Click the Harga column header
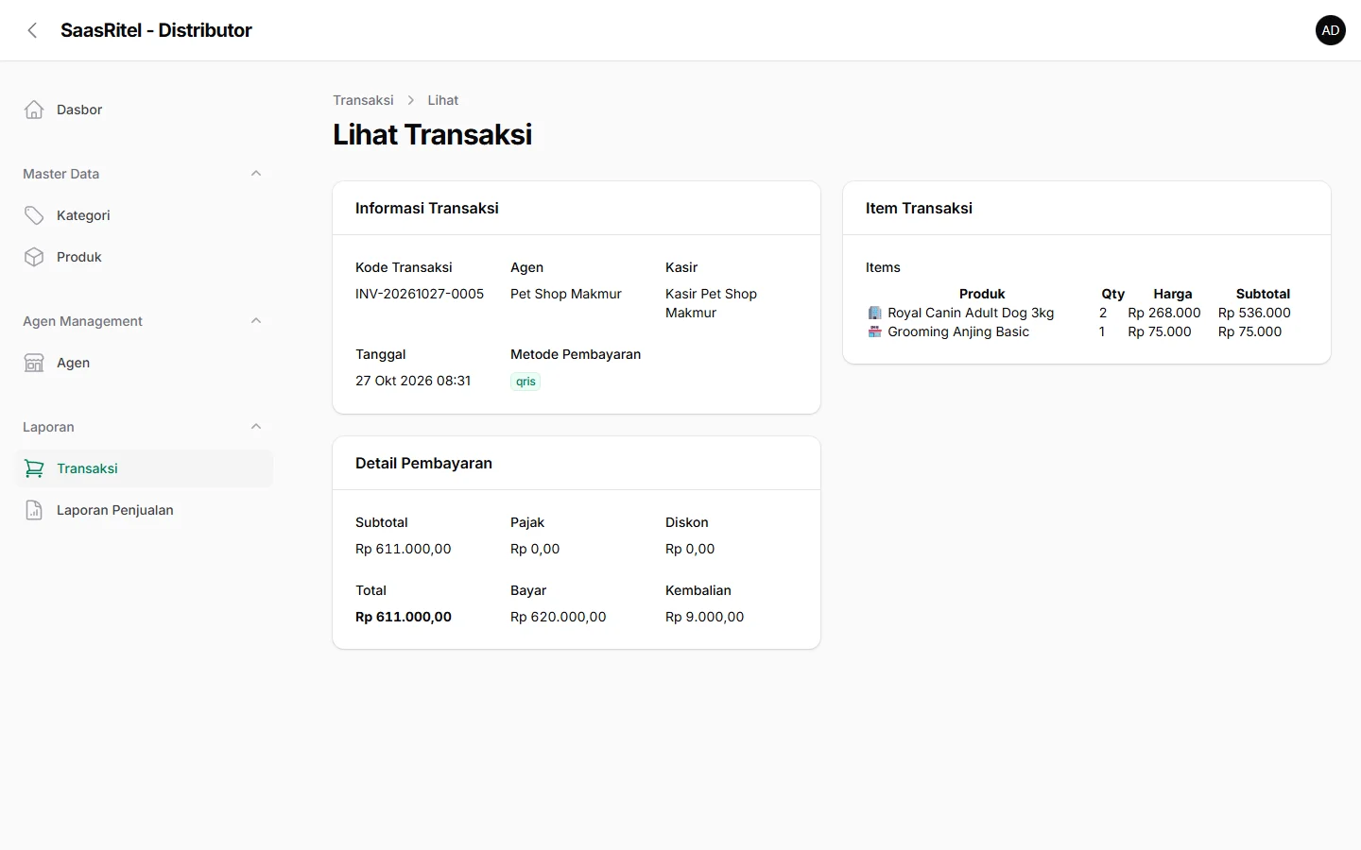 click(x=1173, y=294)
